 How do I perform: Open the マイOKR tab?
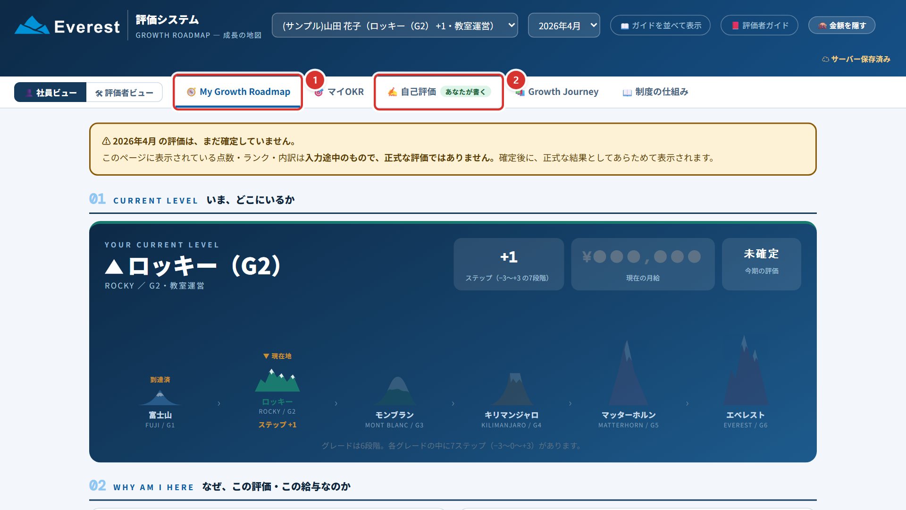point(339,92)
